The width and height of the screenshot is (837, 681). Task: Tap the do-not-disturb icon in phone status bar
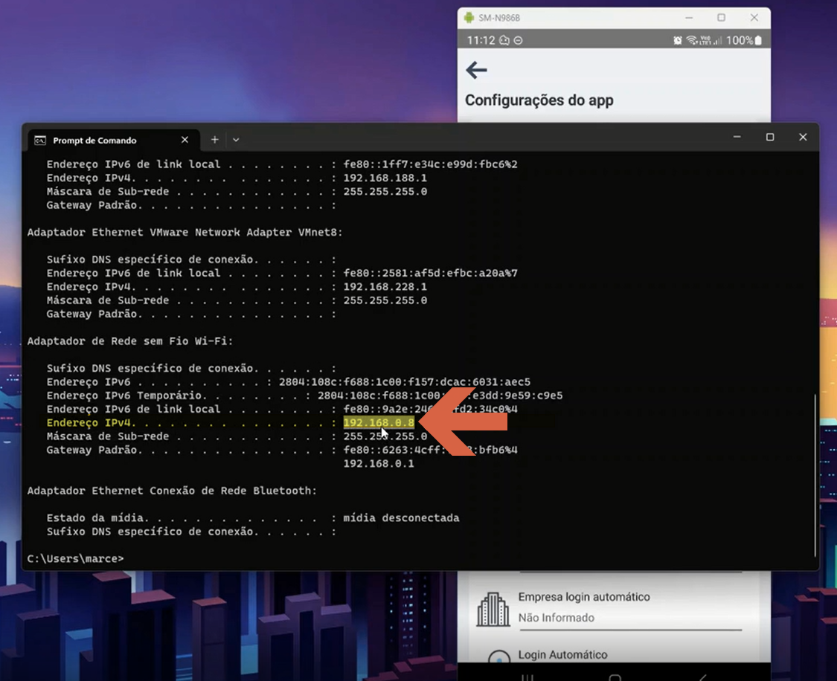click(x=518, y=41)
